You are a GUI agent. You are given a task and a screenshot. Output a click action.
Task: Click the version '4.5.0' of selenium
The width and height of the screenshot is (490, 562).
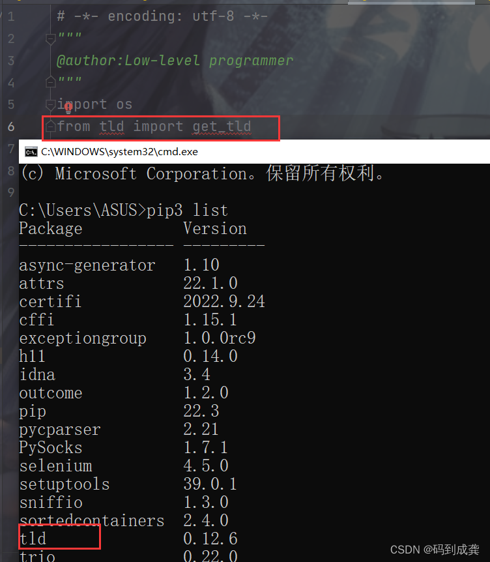point(206,466)
